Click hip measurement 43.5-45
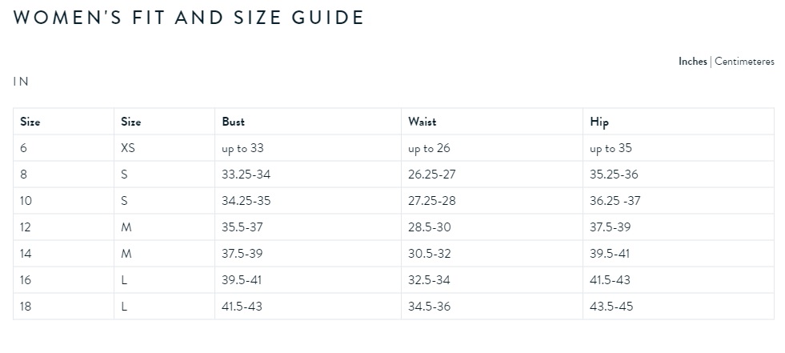This screenshot has width=785, height=353. click(x=611, y=307)
